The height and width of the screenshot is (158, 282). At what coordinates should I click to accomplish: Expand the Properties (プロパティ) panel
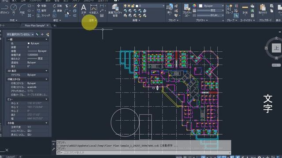[x=202, y=20]
